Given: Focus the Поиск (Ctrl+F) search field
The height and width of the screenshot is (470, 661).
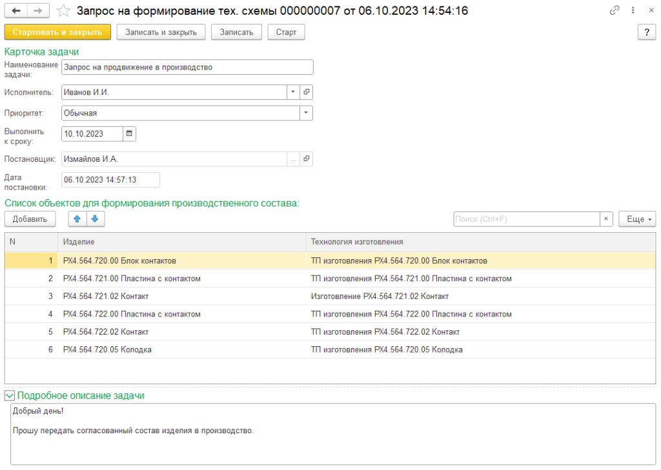Looking at the screenshot, I should coord(526,219).
